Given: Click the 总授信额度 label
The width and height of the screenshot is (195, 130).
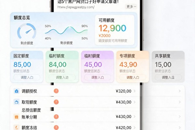Looking at the screenshot, I should click(31, 110).
